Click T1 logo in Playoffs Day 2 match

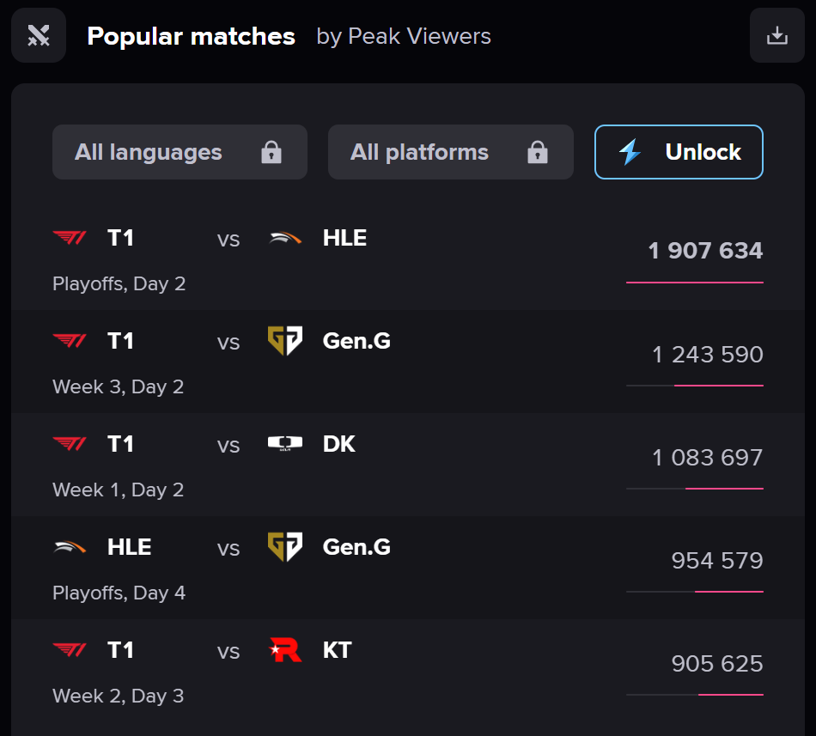click(x=70, y=238)
